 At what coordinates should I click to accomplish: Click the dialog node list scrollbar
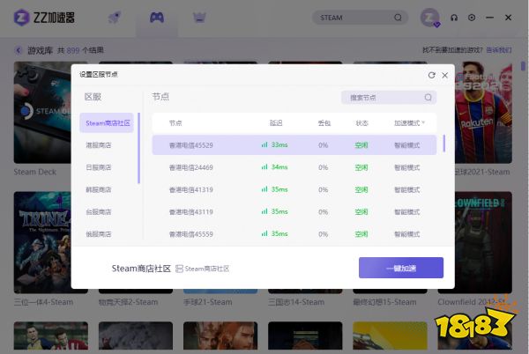coord(444,144)
